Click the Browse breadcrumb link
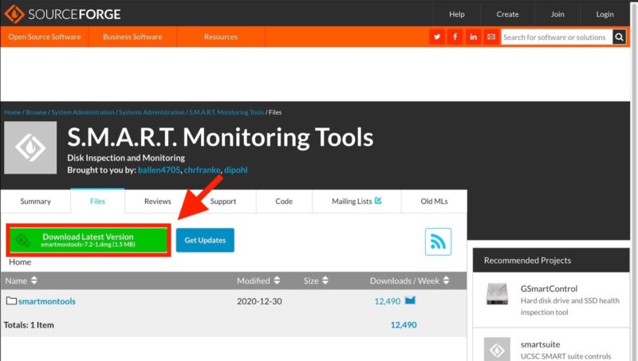 tap(36, 112)
